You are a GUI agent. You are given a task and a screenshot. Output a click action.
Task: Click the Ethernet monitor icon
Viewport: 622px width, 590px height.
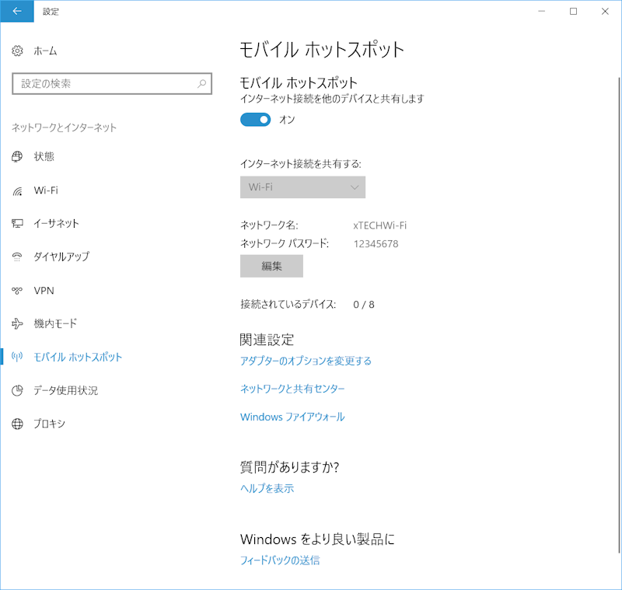pyautogui.click(x=18, y=224)
